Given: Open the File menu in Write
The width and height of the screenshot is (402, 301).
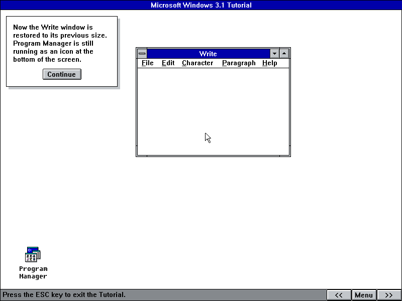Looking at the screenshot, I should (147, 63).
